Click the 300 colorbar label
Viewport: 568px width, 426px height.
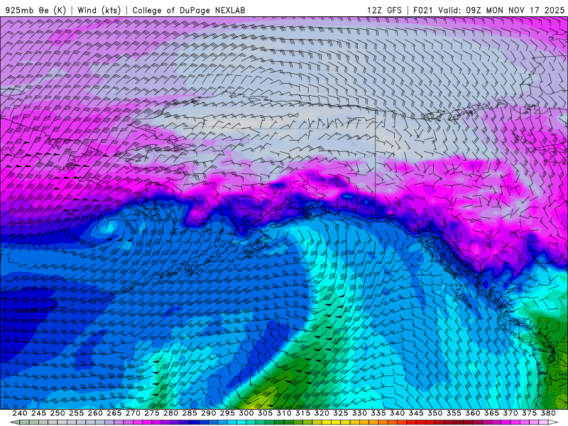(246, 413)
